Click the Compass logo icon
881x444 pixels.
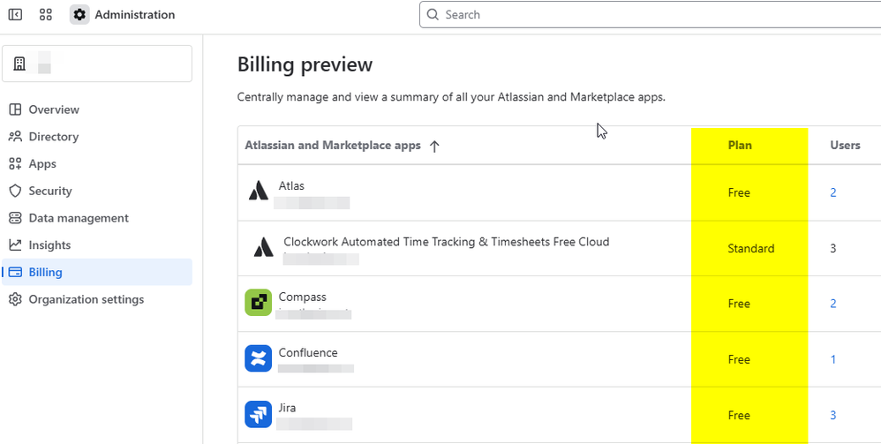point(259,303)
